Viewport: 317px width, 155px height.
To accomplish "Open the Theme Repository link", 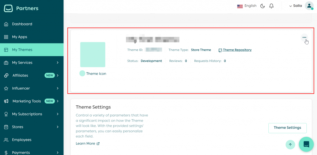I will [237, 50].
